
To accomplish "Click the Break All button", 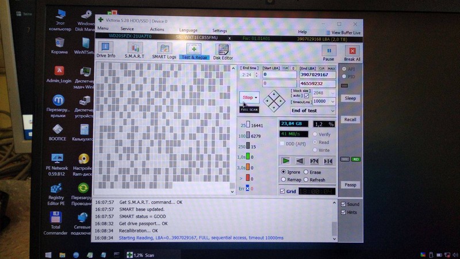I will [x=352, y=53].
